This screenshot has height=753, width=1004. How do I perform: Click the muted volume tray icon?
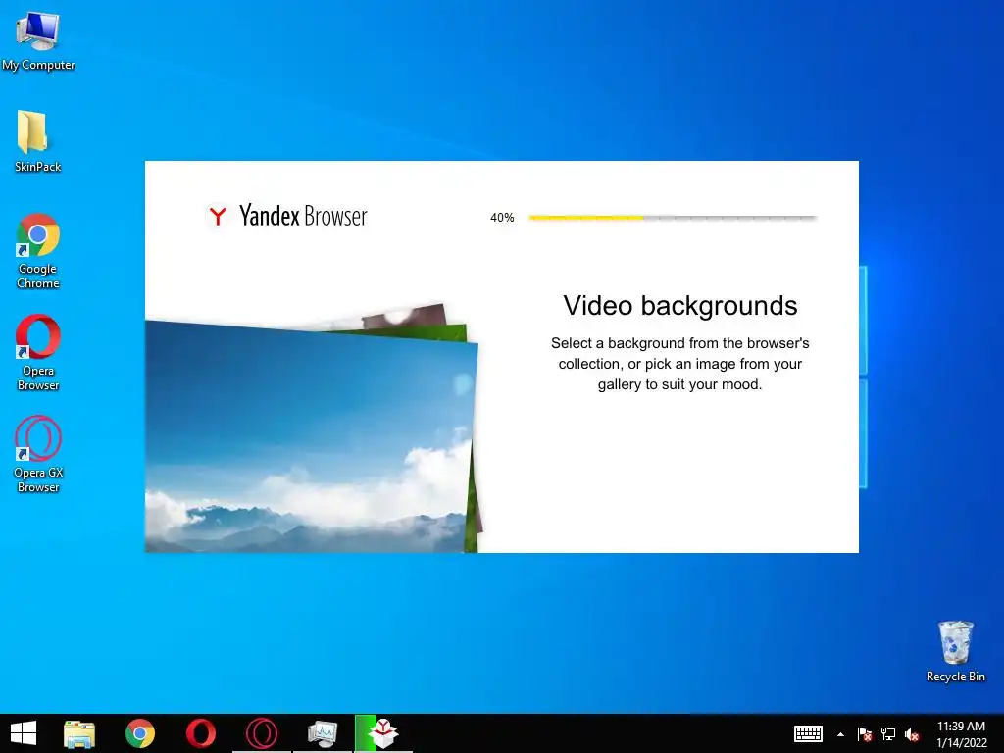(x=912, y=735)
